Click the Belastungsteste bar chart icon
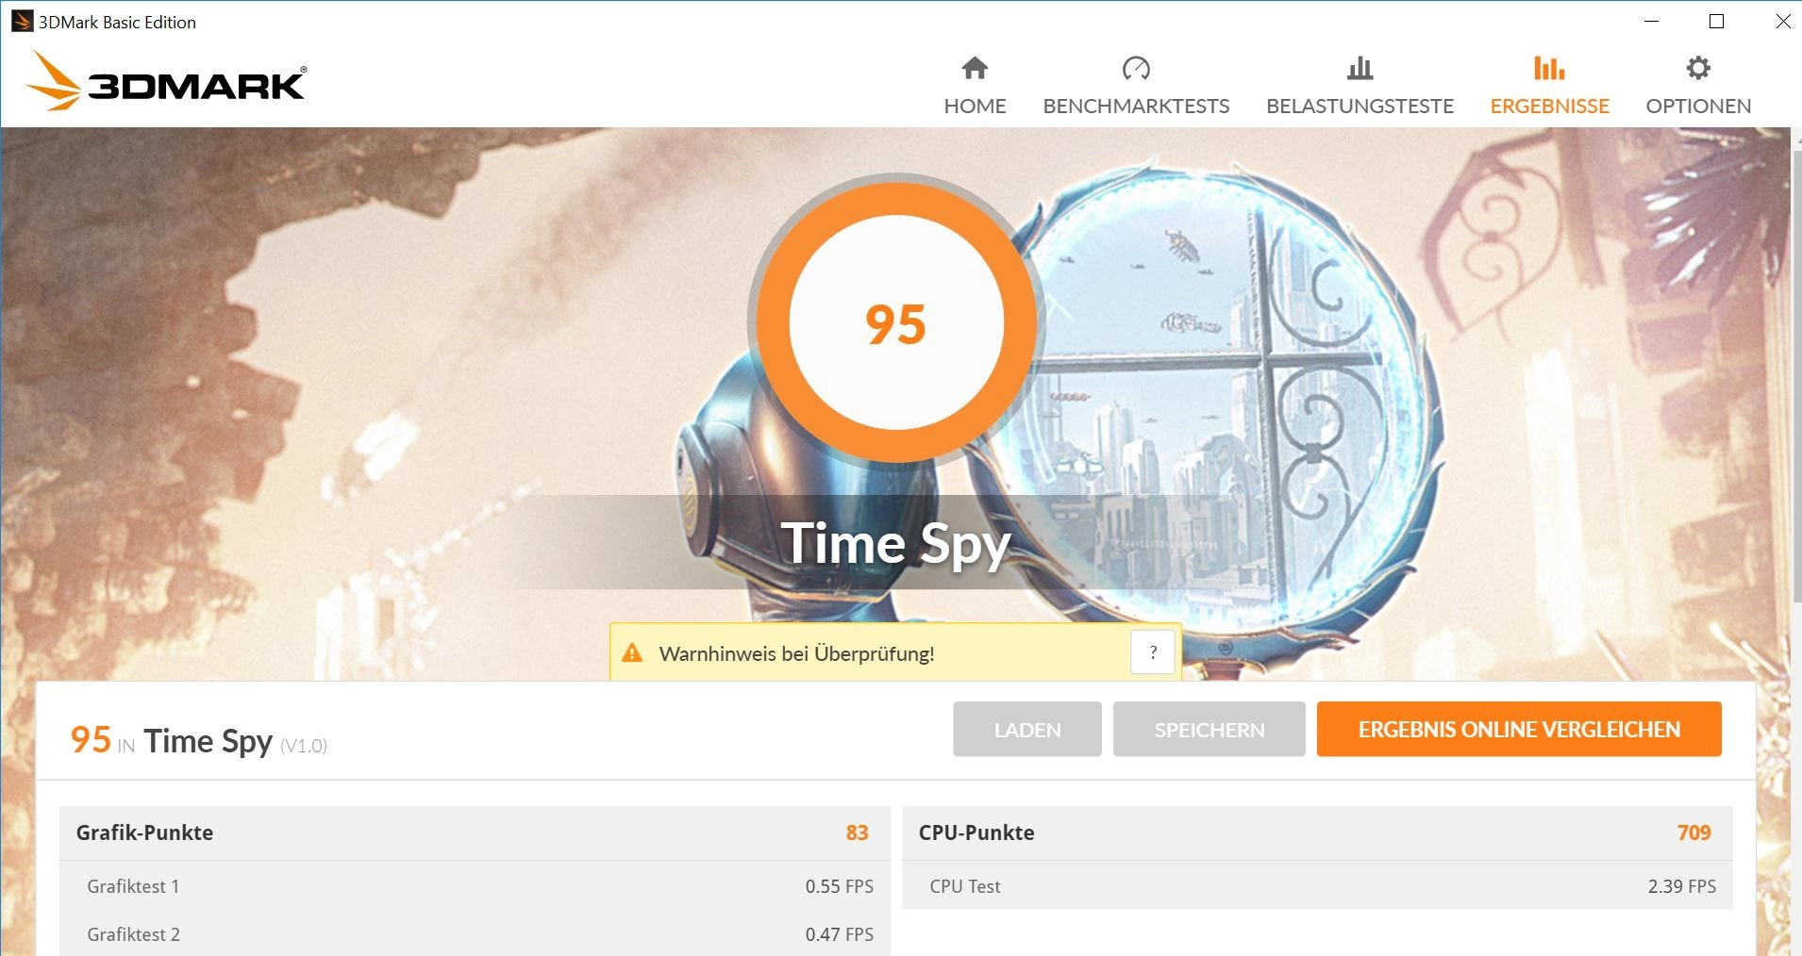This screenshot has width=1802, height=956. [1360, 68]
